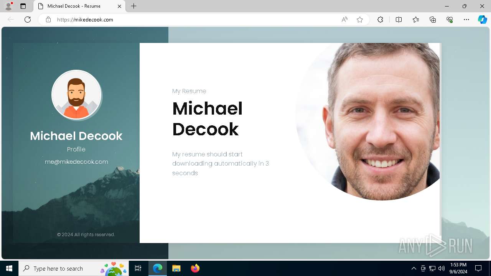Open the Favorites list
The width and height of the screenshot is (491, 276).
(416, 20)
